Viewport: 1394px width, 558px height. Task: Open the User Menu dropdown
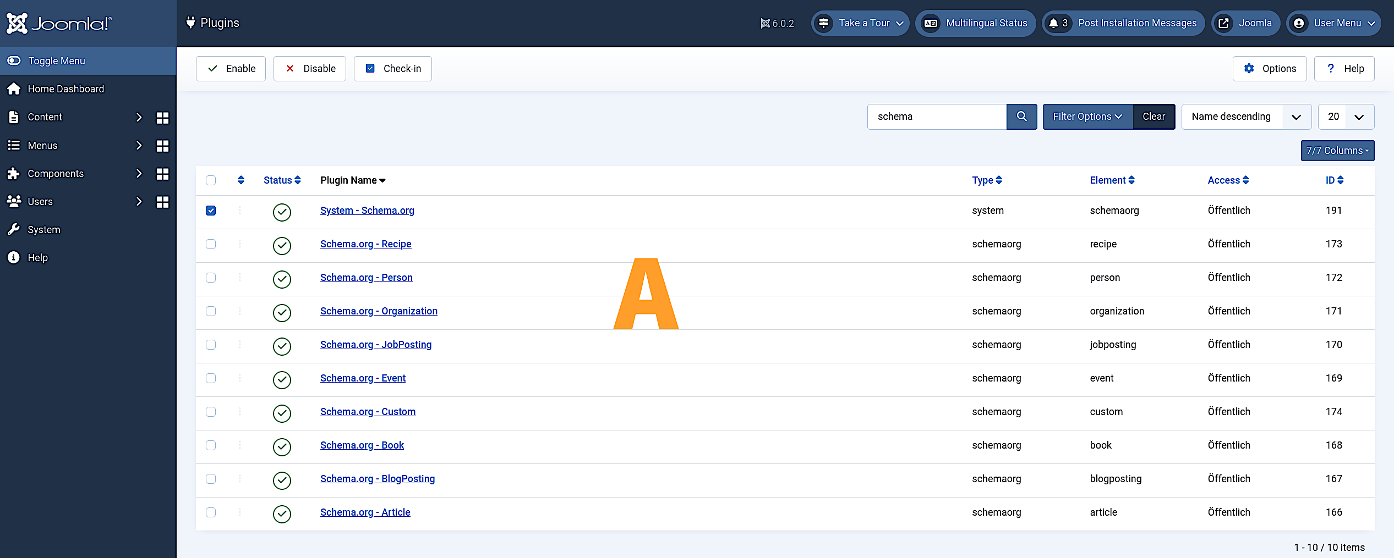click(x=1333, y=23)
